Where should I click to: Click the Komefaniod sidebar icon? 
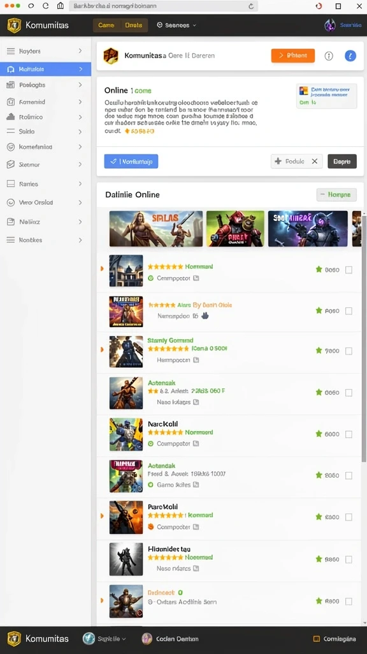11,147
